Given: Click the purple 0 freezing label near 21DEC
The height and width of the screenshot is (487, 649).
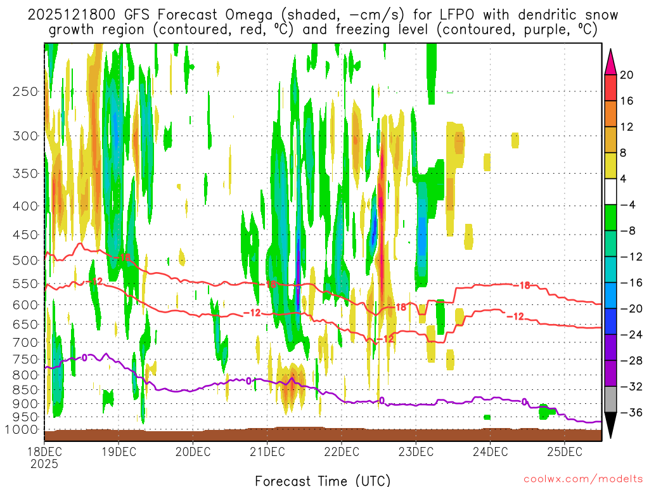Looking at the screenshot, I should (x=248, y=381).
